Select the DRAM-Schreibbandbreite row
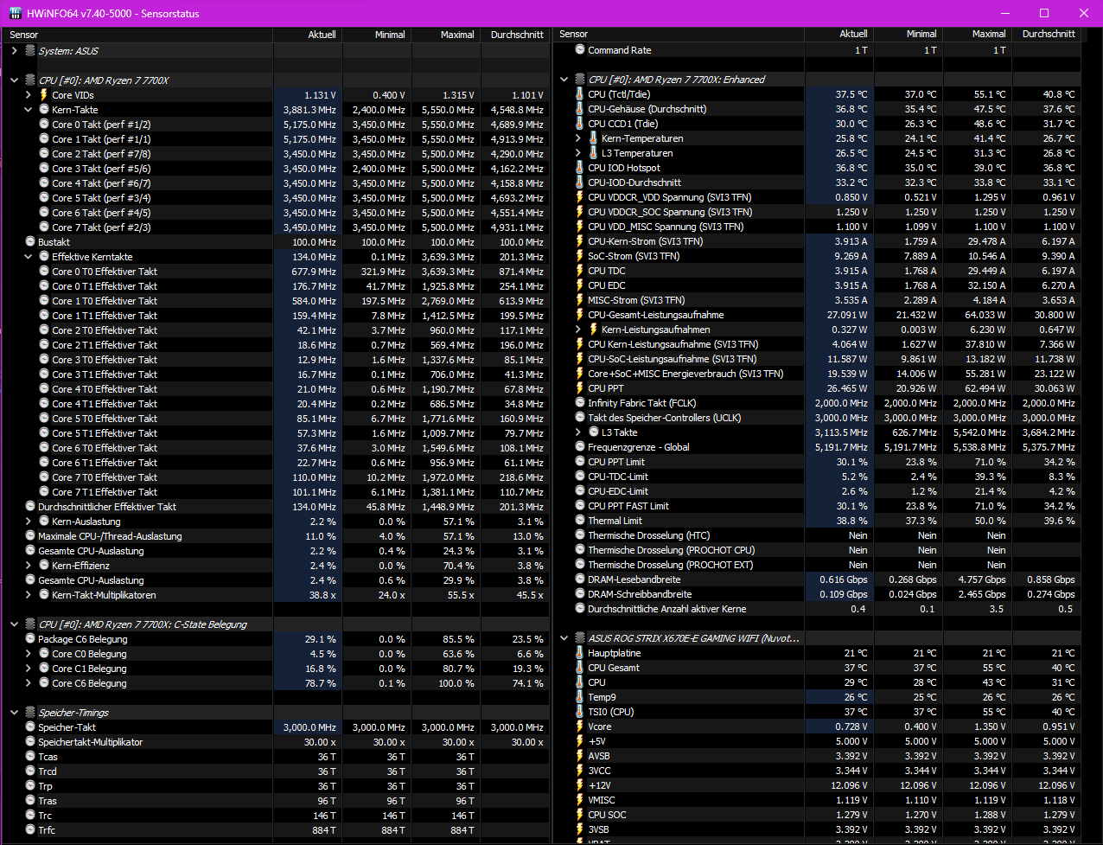Screen dimensions: 1103x845 [x=818, y=594]
